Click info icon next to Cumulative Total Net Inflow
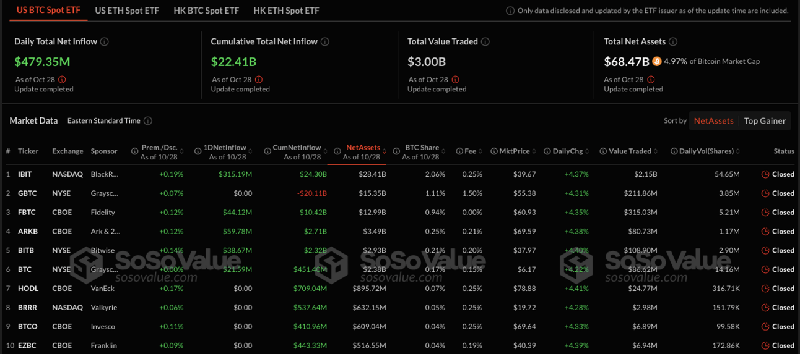Screen dimensions: 800x354 [x=325, y=42]
